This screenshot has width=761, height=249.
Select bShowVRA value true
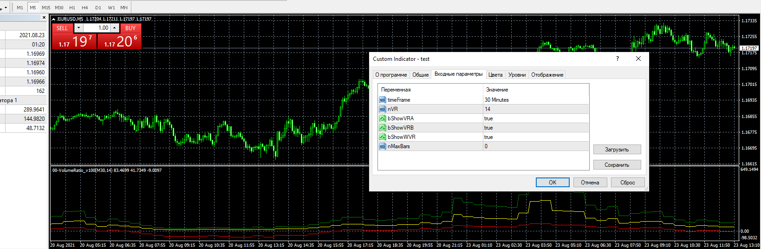pos(536,118)
